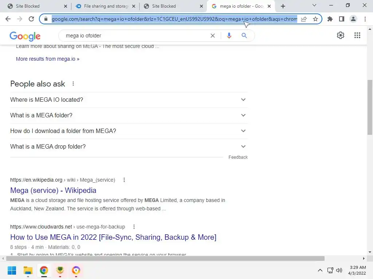Submit search with magnifier icon
Image resolution: width=373 pixels, height=279 pixels.
point(244,36)
